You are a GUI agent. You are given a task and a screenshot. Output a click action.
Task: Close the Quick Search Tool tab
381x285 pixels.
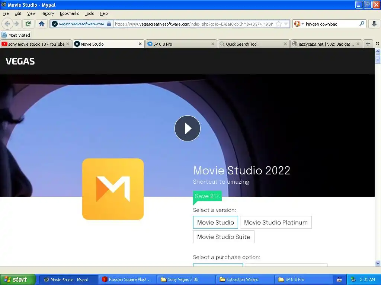pos(285,44)
